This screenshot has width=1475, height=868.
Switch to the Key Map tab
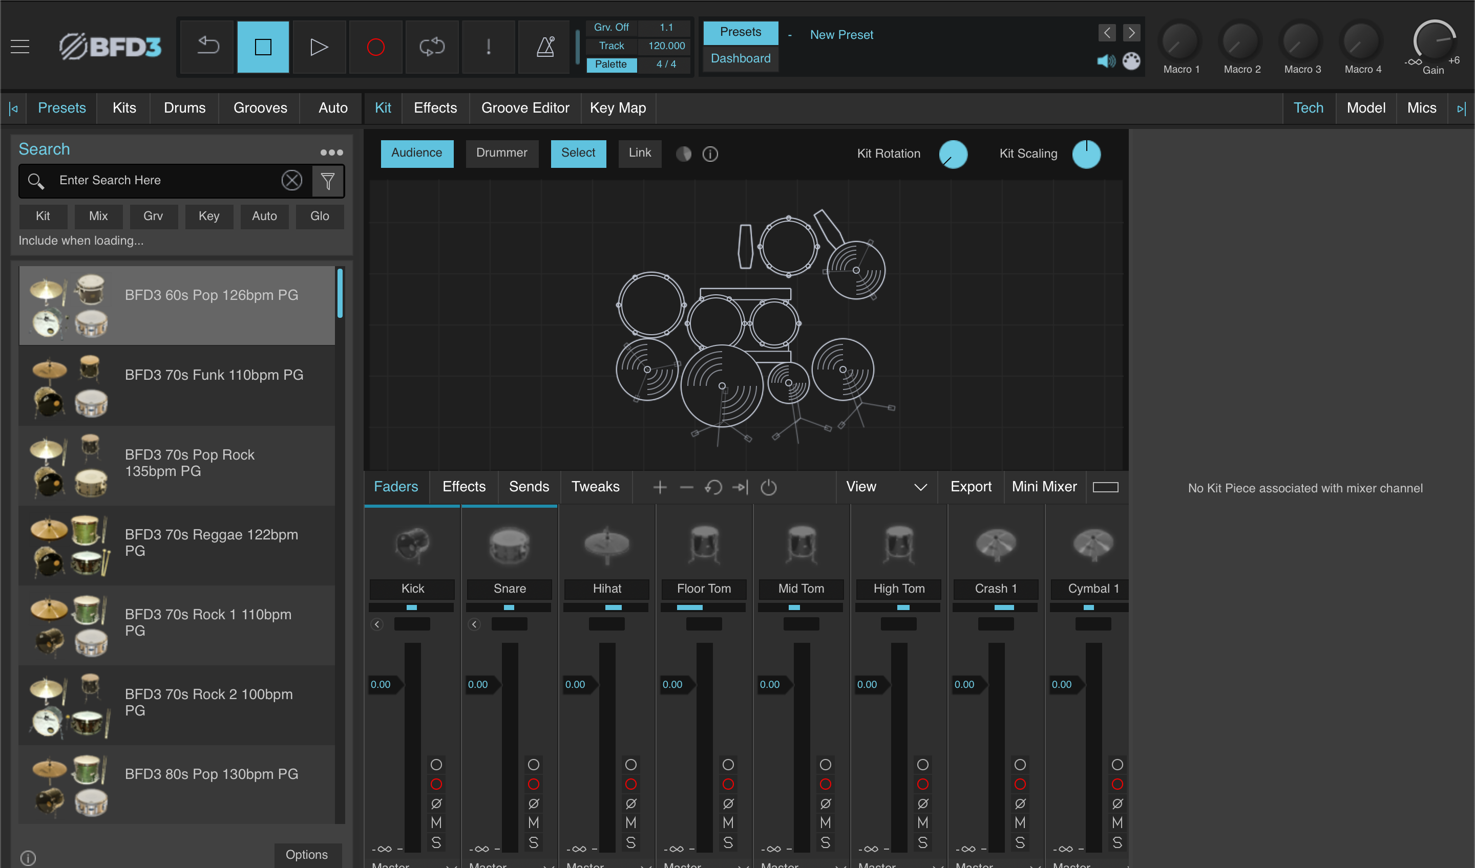618,107
